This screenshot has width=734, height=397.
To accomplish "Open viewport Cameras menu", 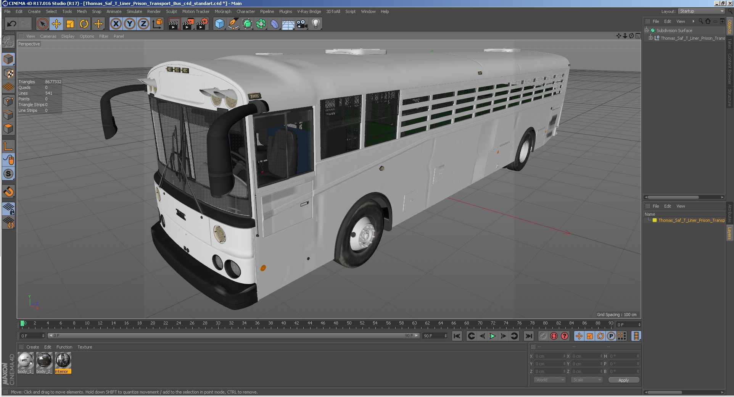I will 48,36.
